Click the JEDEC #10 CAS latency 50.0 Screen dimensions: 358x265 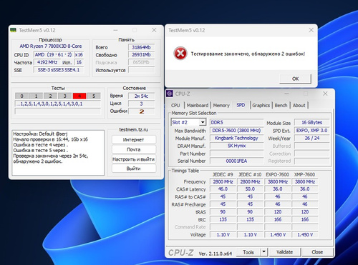coord(250,189)
